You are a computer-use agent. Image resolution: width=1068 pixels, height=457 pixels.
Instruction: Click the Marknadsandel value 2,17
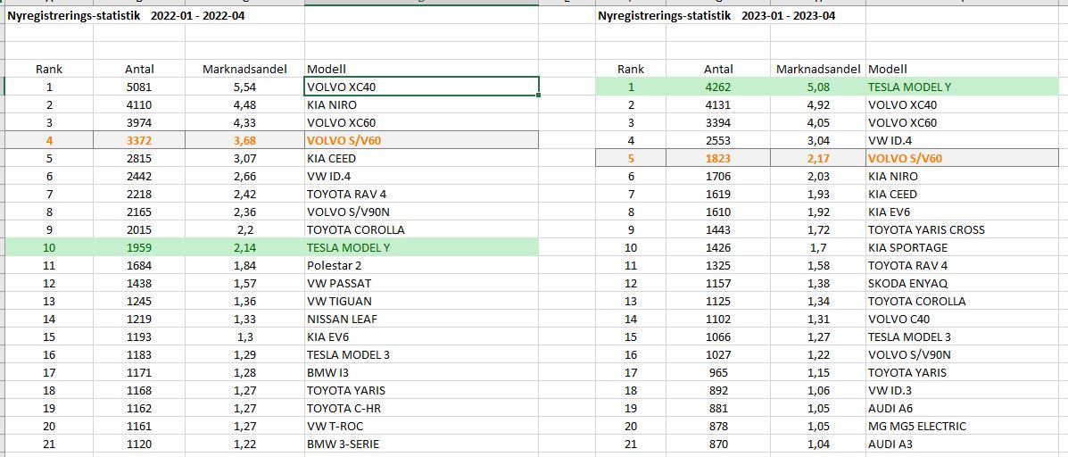818,159
